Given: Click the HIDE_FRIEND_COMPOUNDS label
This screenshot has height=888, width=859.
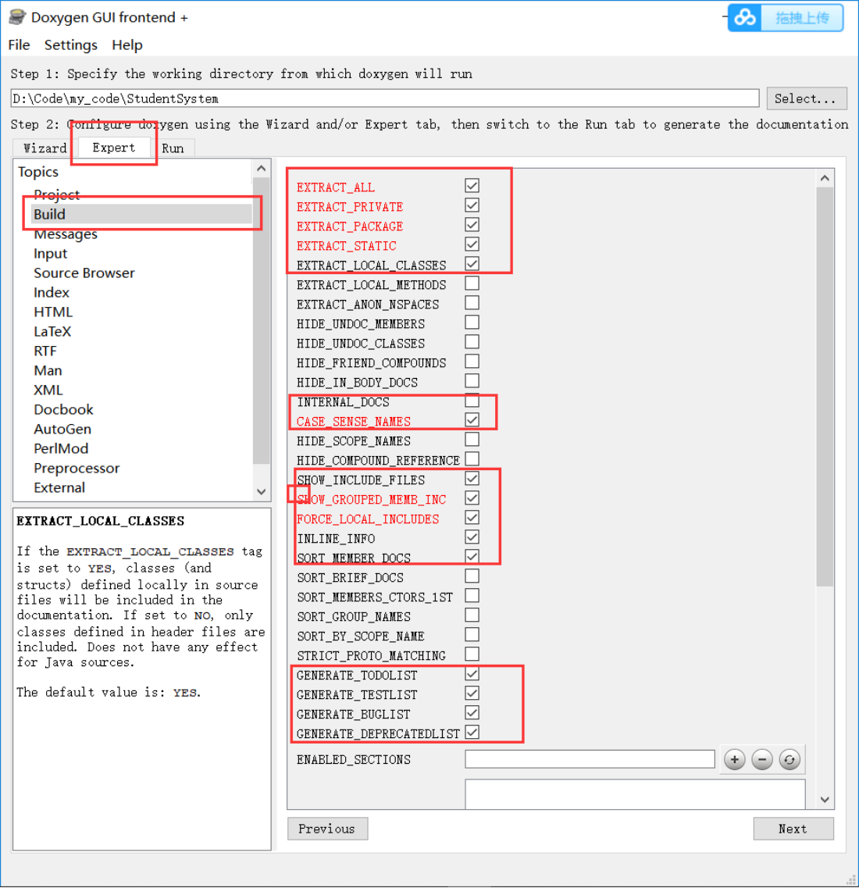Looking at the screenshot, I should point(372,363).
